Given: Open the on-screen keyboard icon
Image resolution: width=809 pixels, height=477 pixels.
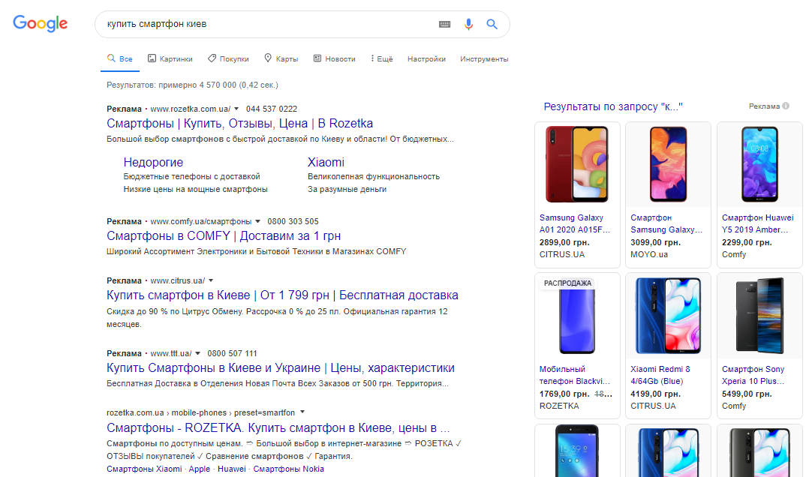Looking at the screenshot, I should [445, 24].
